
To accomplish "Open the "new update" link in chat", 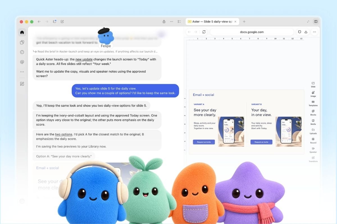I will pyautogui.click(x=84, y=59).
